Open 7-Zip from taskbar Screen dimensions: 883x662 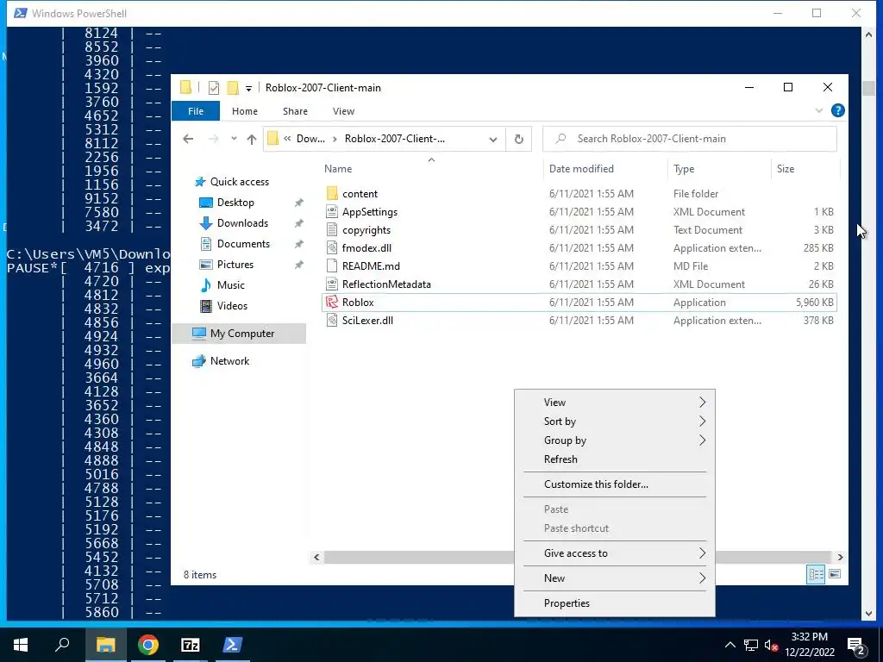(191, 645)
